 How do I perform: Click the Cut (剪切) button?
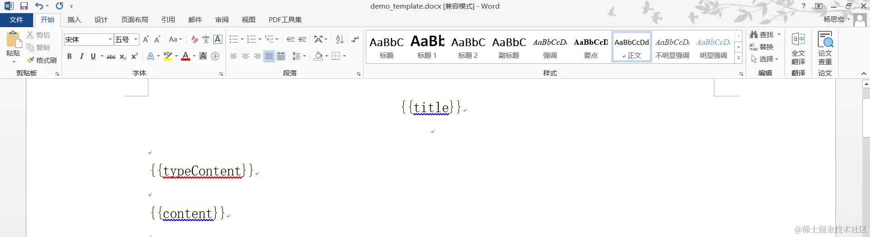[x=38, y=35]
